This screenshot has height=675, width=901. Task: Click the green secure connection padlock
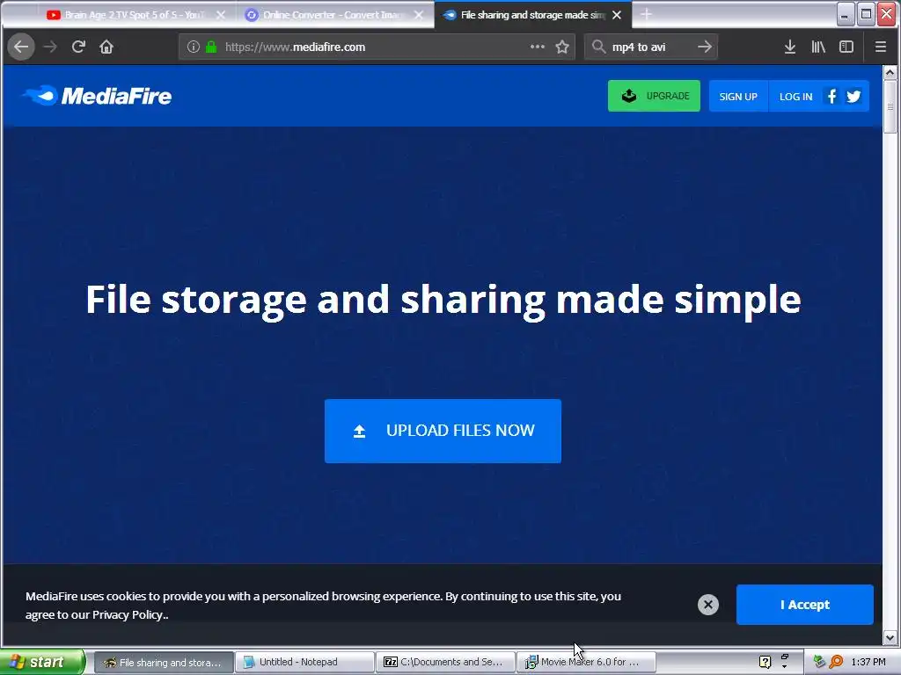211,47
